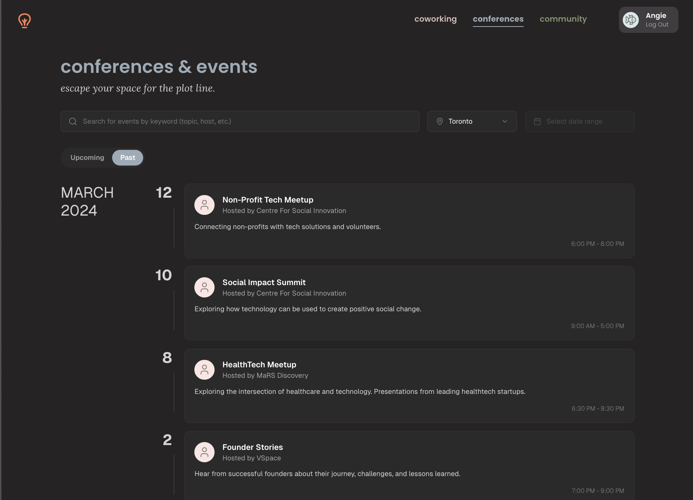The image size is (693, 500).
Task: Focus the event keyword search field
Action: click(247, 121)
